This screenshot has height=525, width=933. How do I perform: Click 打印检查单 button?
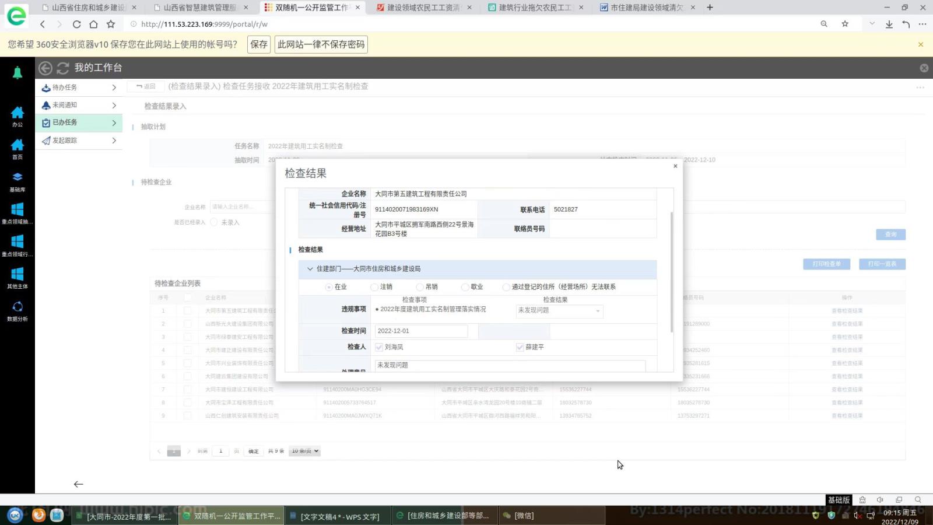click(x=826, y=264)
